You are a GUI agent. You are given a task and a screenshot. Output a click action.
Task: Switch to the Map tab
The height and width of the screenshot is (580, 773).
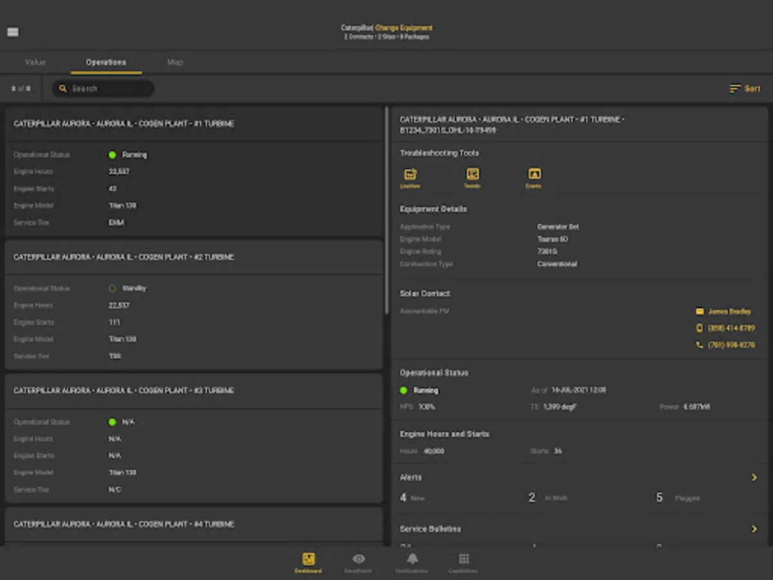(x=175, y=63)
